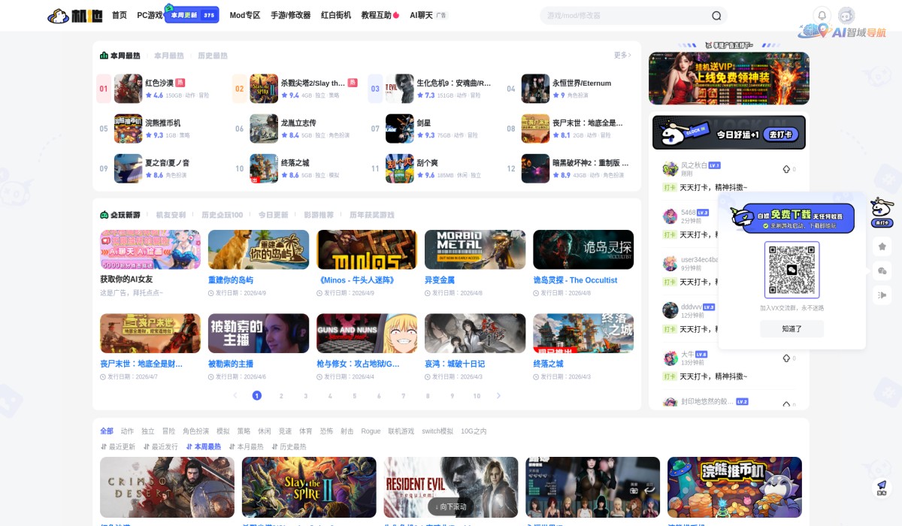The width and height of the screenshot is (902, 526).
Task: Click the feedback megaphone icon in floating sidebar
Action: pos(882,295)
